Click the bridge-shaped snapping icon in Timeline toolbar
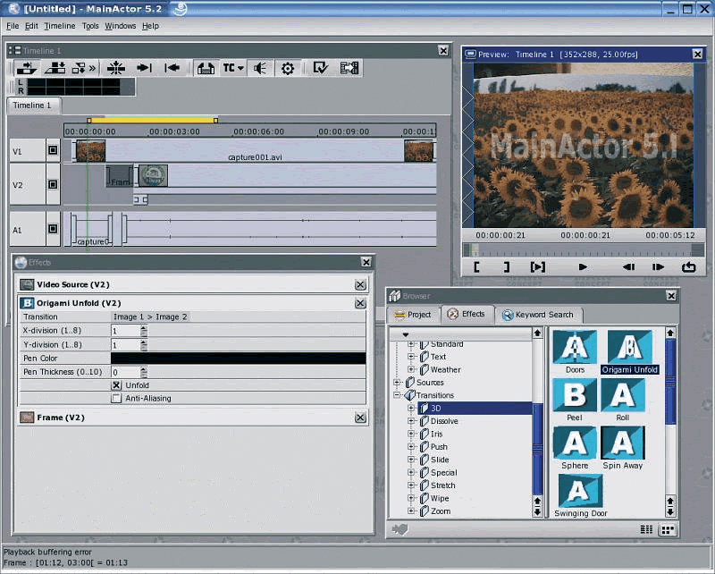 [206, 69]
